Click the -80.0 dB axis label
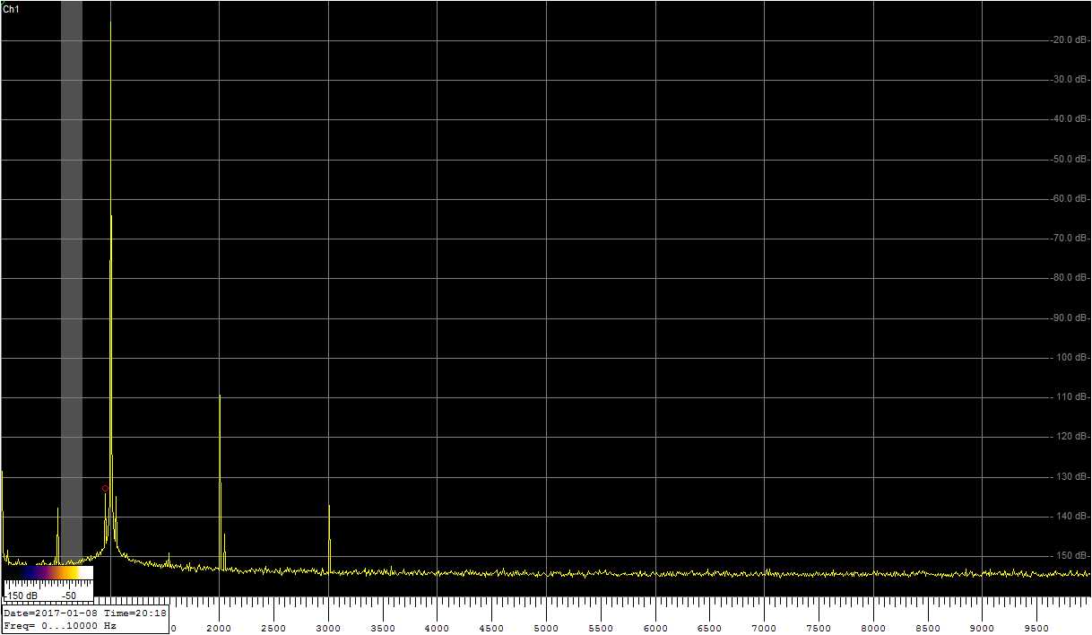Screen dimensions: 1092x635 pos(1070,278)
